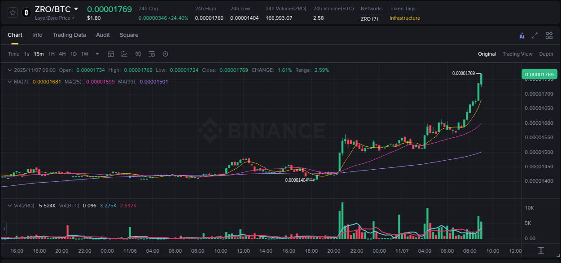Select the Infrastructure token tag

point(404,18)
